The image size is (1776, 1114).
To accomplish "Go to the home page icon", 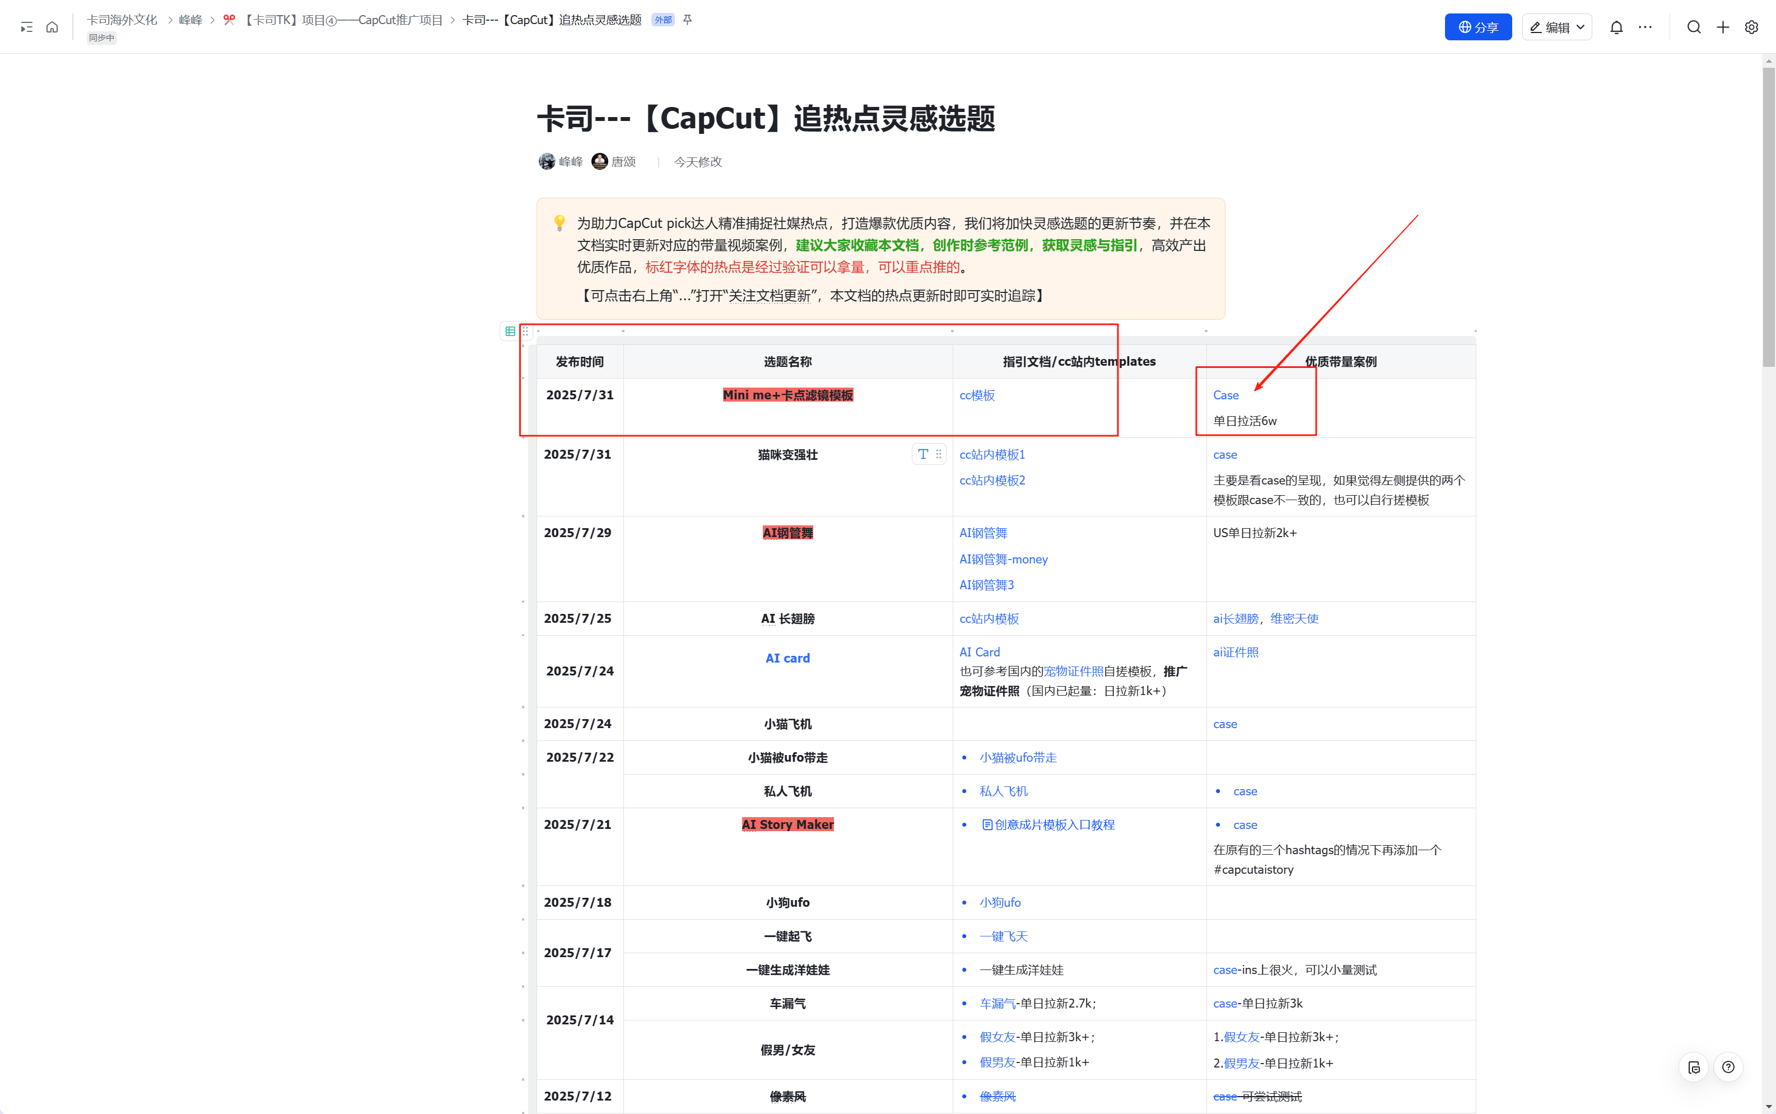I will [52, 27].
